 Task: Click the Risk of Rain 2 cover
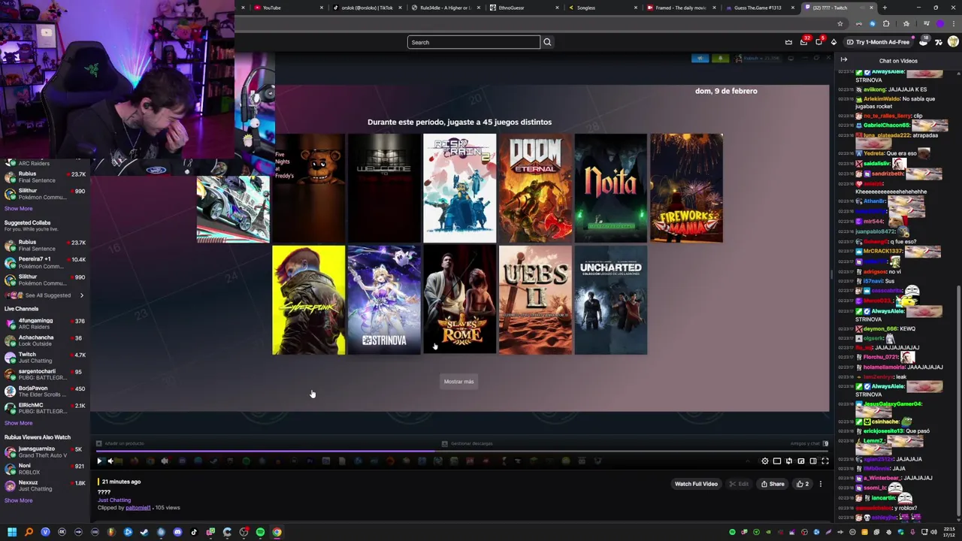click(460, 189)
